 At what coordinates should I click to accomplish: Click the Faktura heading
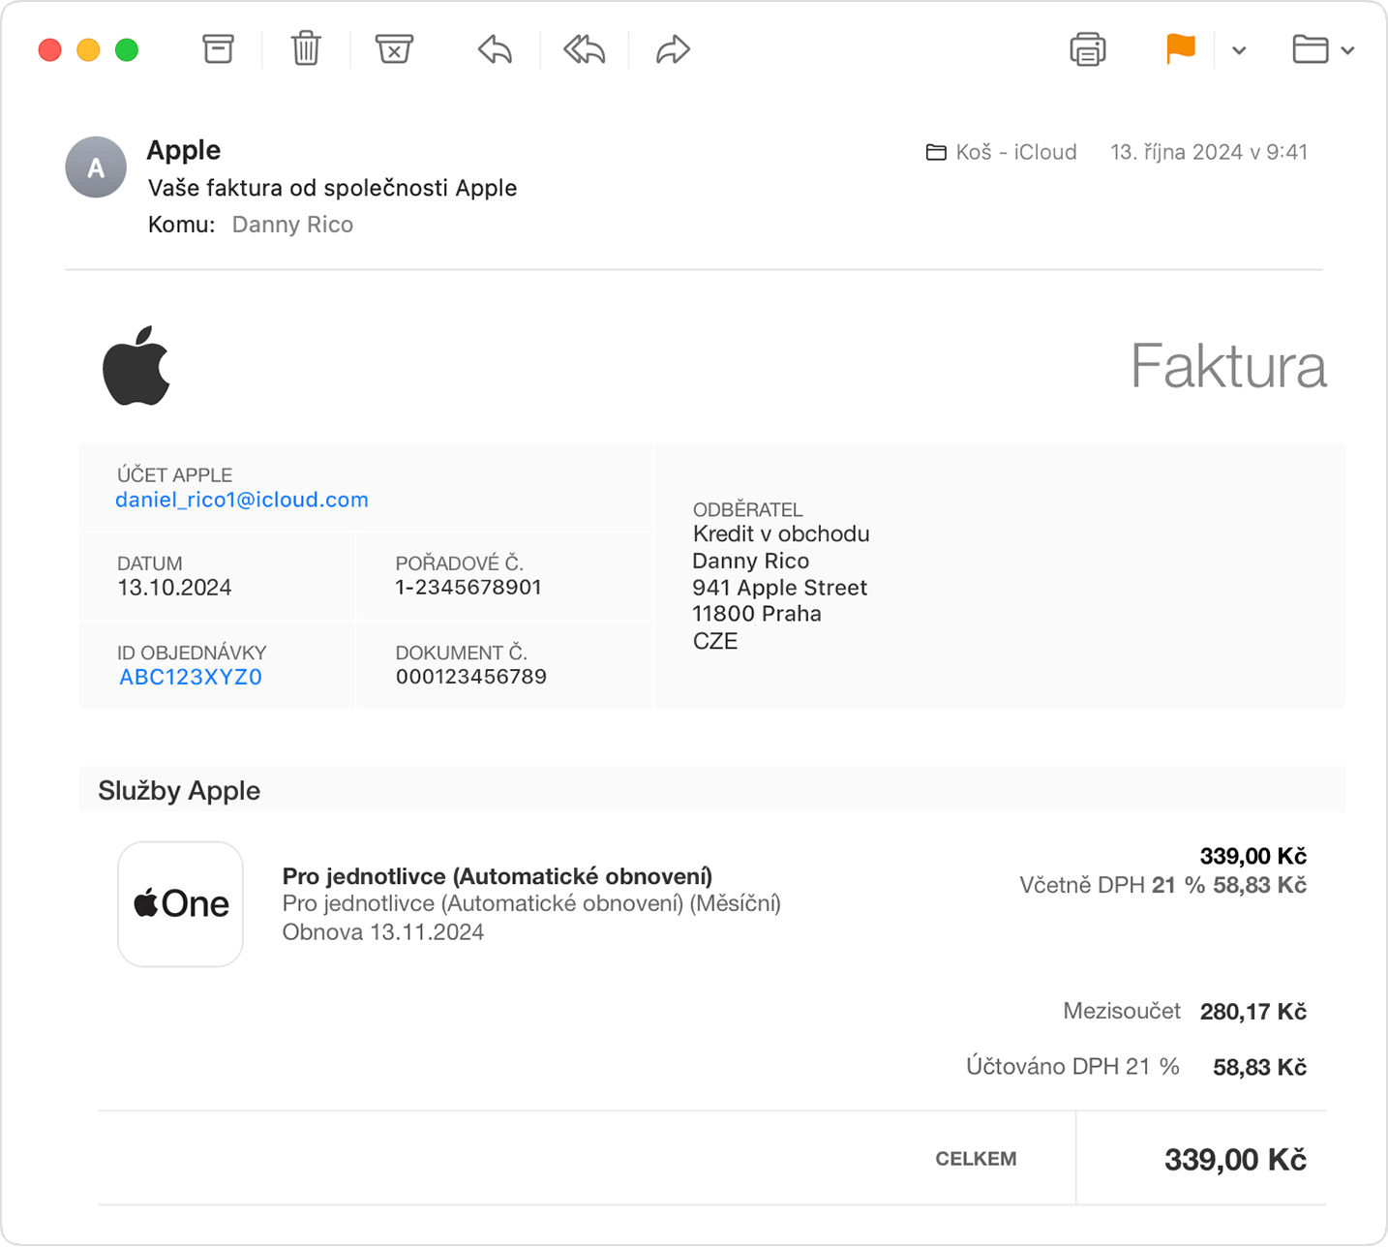(x=1228, y=366)
